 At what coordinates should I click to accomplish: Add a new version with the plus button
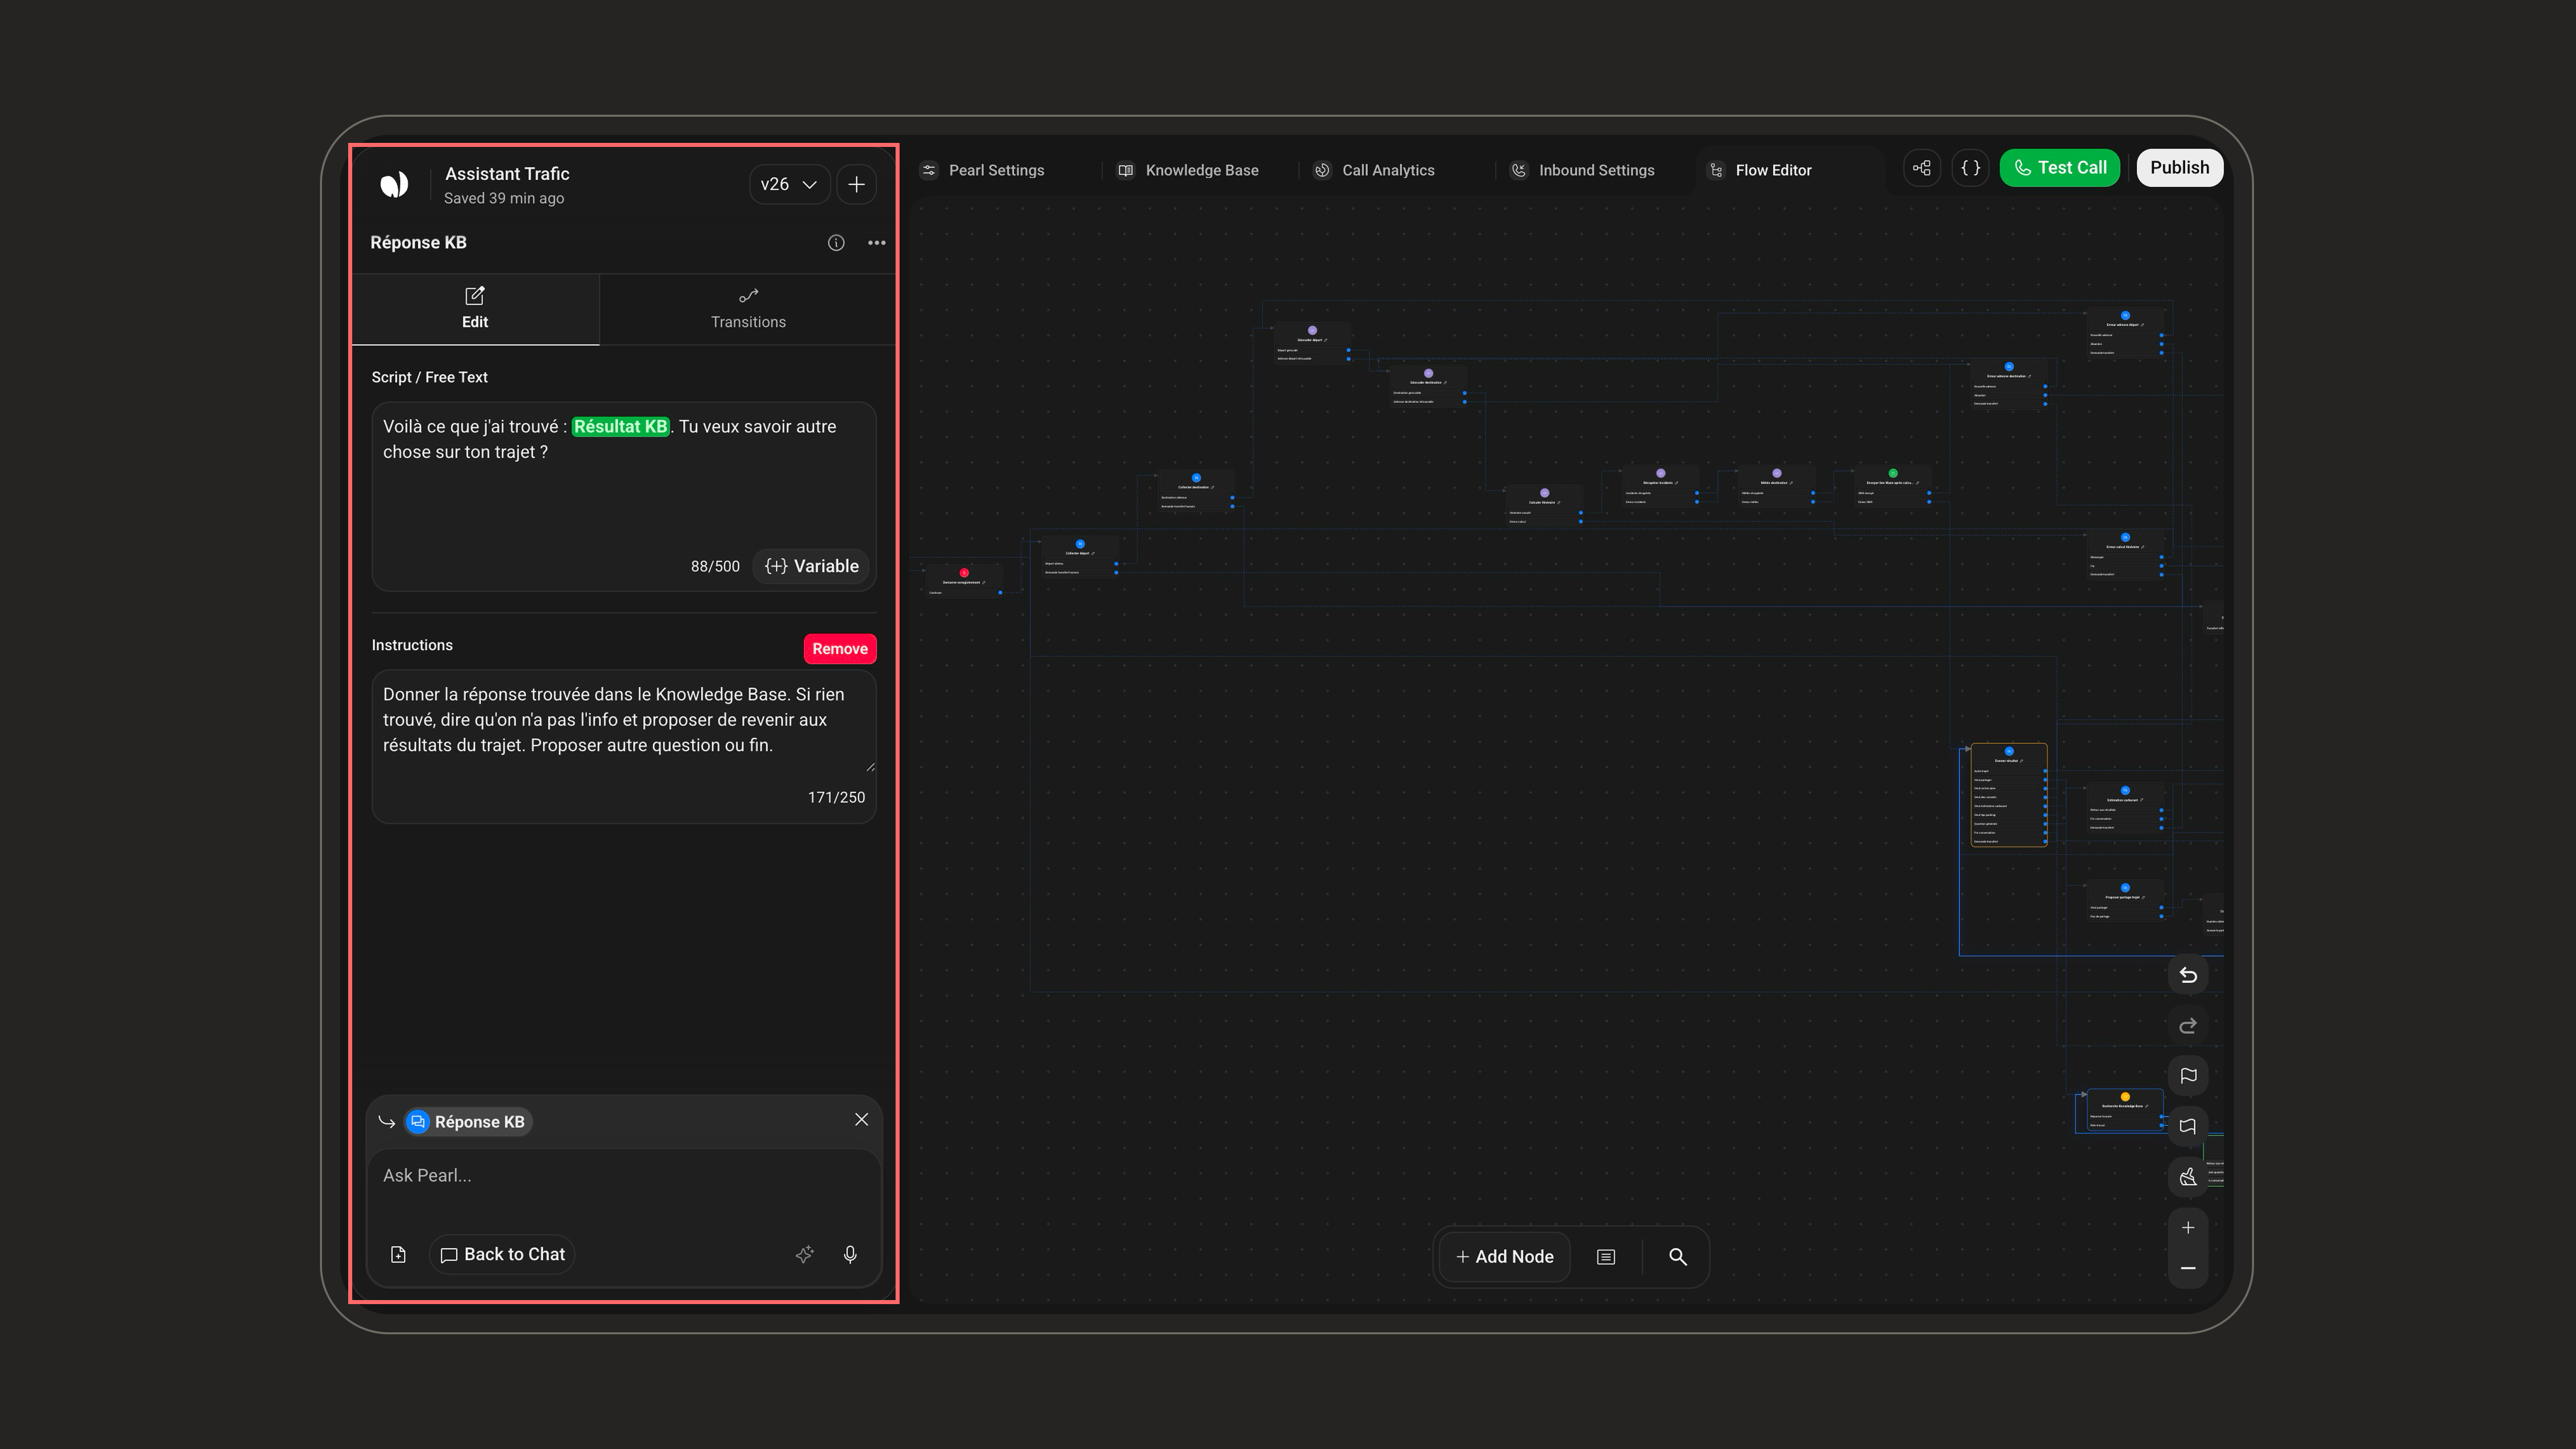tap(856, 184)
